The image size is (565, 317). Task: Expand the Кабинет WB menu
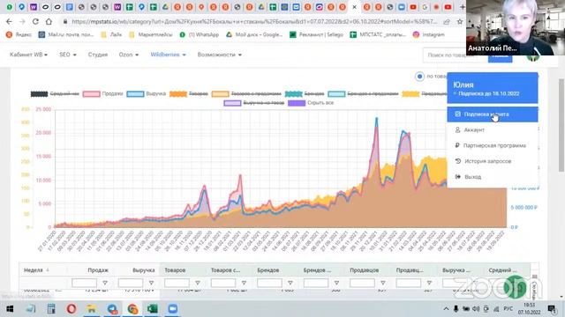[28, 55]
